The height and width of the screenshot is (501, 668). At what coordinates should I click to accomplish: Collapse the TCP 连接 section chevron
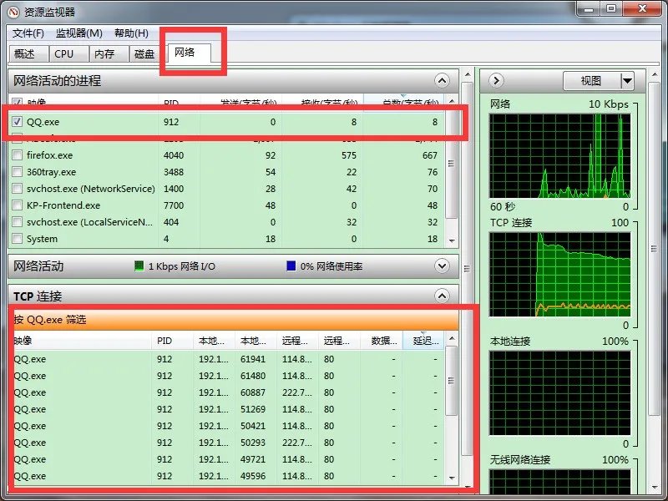(x=442, y=296)
